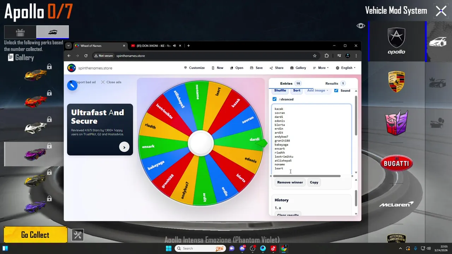Select the locked gold Apollo car thumbnail
452x254 pixels.
35,74
